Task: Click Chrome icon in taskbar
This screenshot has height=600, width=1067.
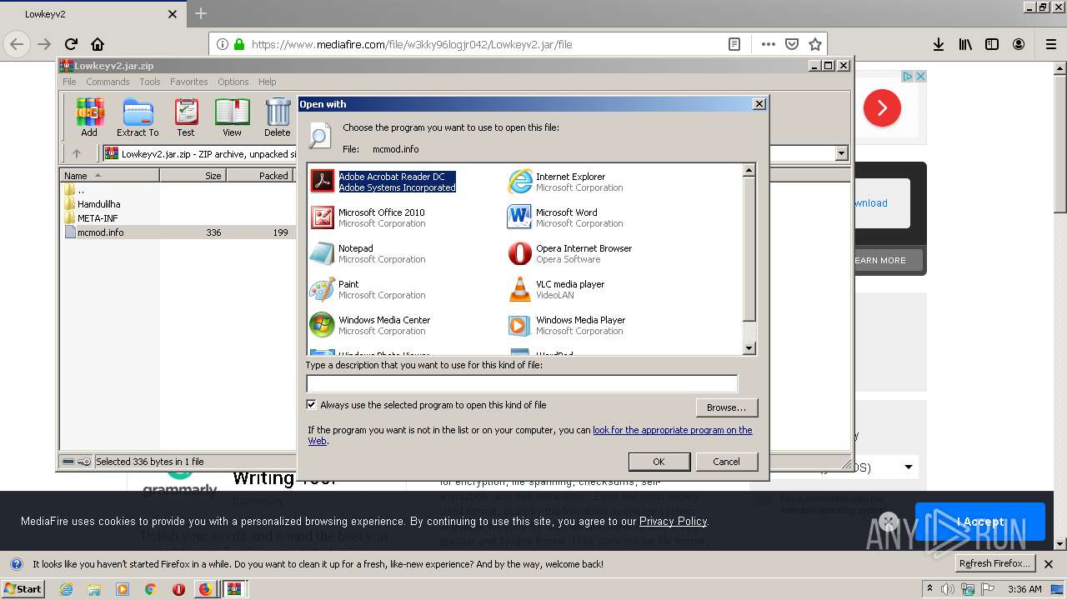Action: (x=150, y=589)
